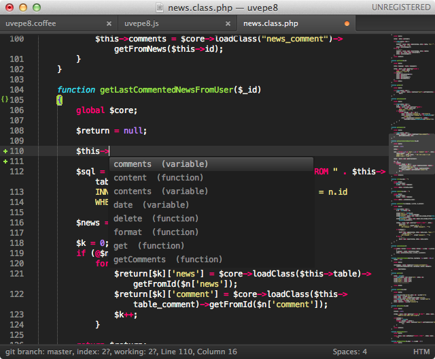The image size is (435, 359).
Task: Choose the 'comments (variable)' completion
Action: coord(211,164)
